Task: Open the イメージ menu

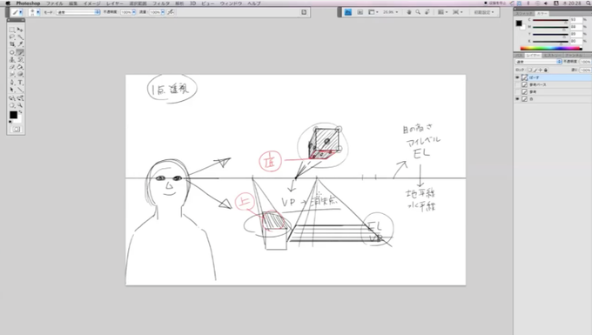Action: click(91, 3)
